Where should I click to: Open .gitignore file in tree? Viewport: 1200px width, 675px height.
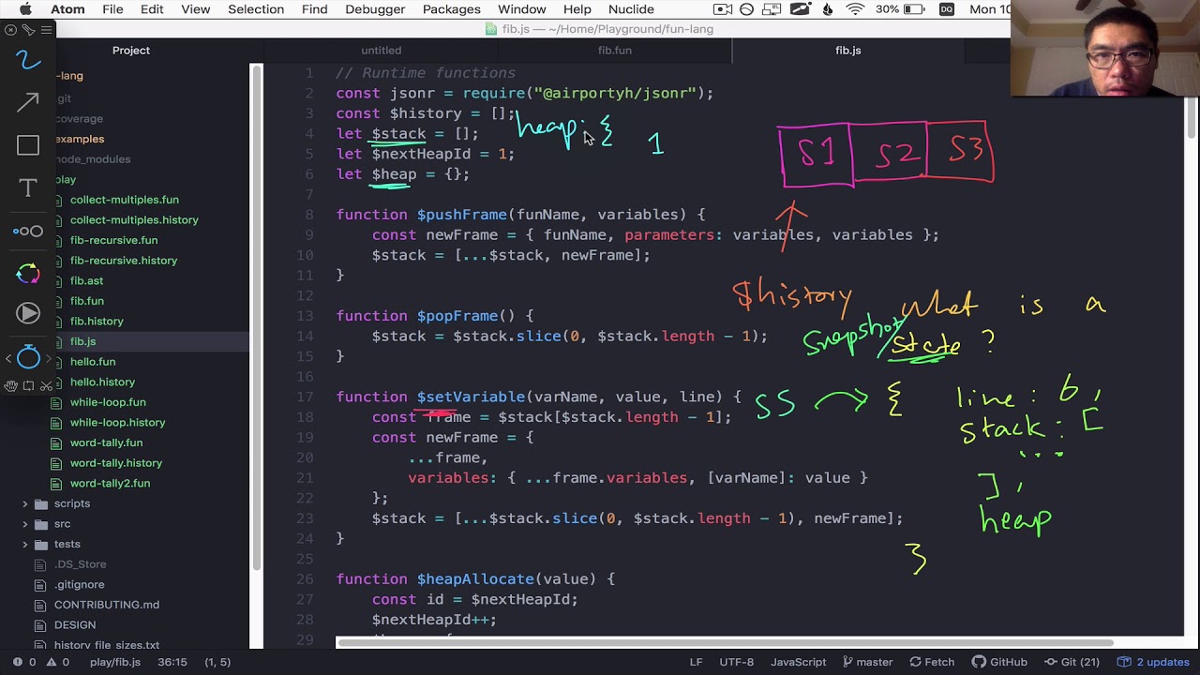point(80,585)
